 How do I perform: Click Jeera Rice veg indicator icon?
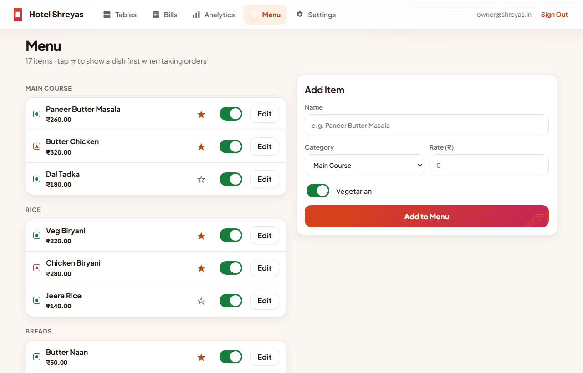click(x=37, y=300)
